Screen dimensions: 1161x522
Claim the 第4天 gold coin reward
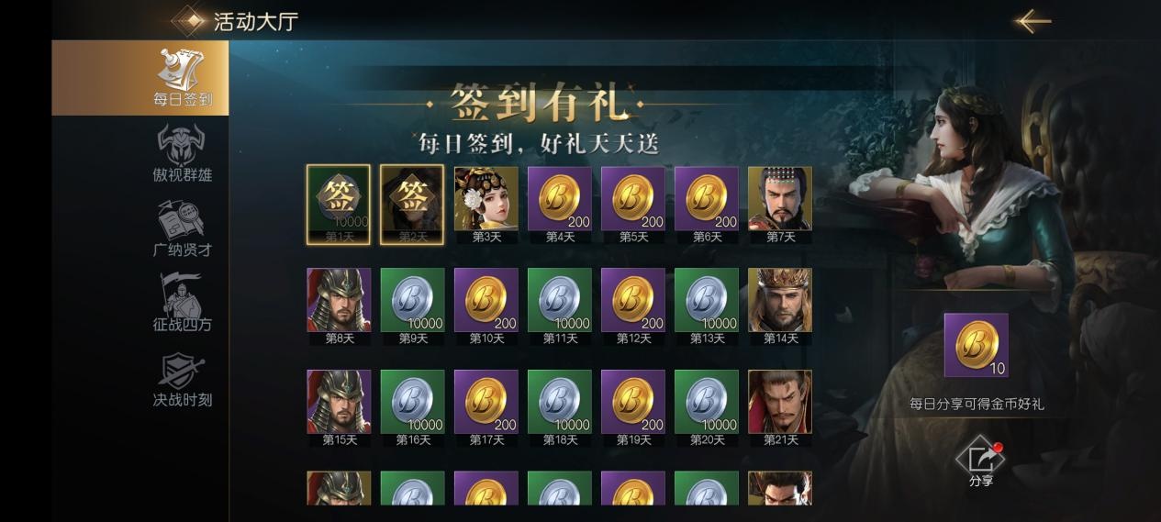tap(559, 204)
